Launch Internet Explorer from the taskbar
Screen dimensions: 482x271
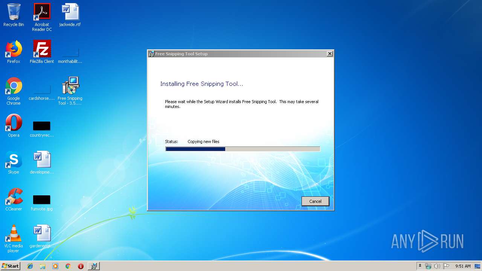(30, 266)
